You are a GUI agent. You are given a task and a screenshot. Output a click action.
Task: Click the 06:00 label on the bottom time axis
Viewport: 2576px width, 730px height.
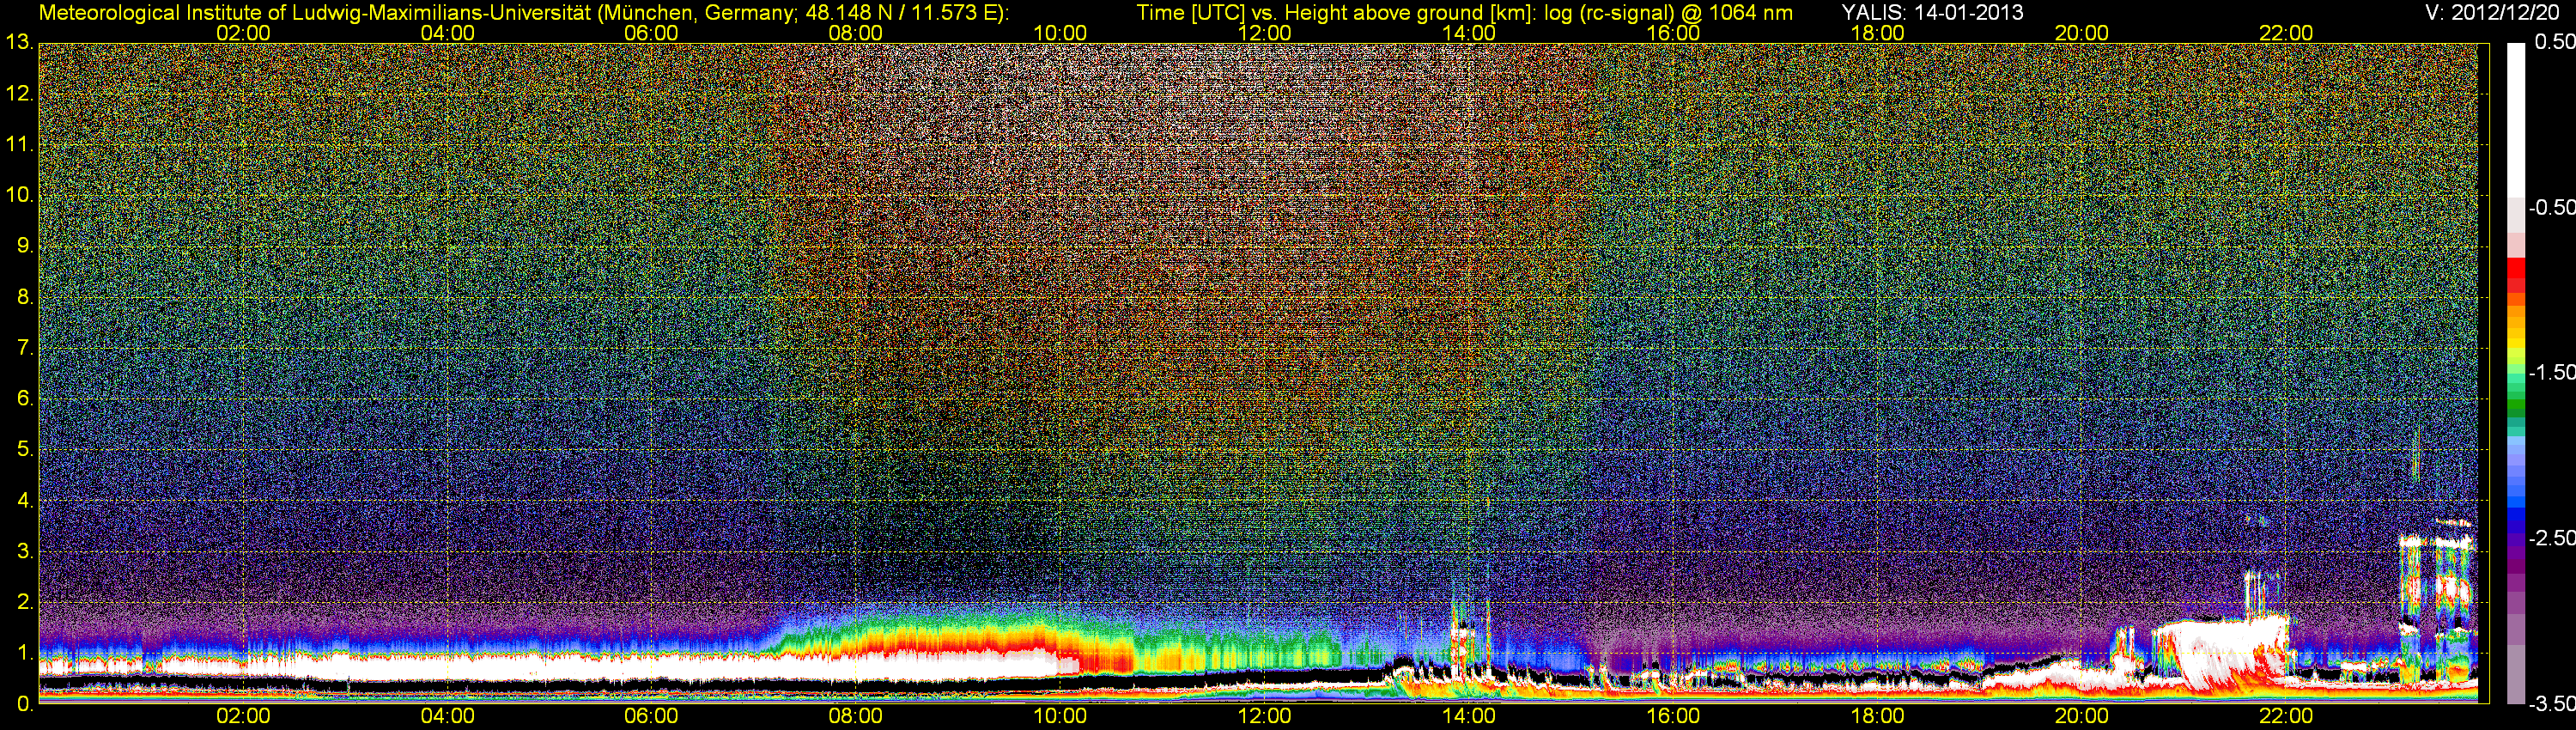click(x=651, y=716)
